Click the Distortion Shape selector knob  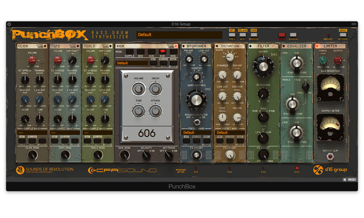[x=230, y=57]
